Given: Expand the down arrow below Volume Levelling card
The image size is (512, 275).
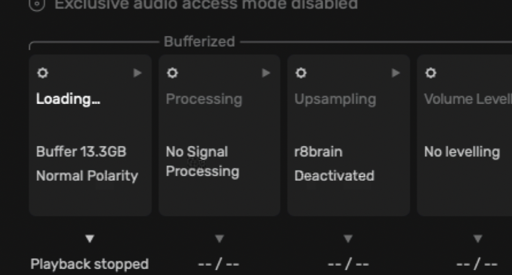Looking at the screenshot, I should [x=478, y=239].
